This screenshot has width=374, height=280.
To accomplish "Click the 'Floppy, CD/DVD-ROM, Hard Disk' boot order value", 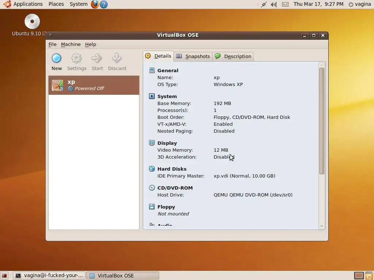I will click(x=252, y=117).
